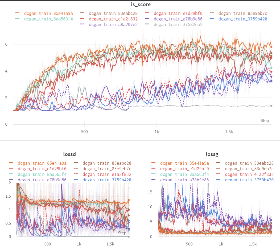Screen dimensions: 280x246
Task: Select dcgan_train_a8a207e2 in the is_score legend
Action: click(x=113, y=24)
